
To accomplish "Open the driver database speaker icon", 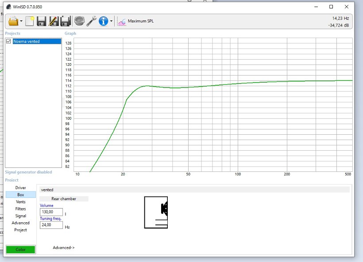I will click(x=79, y=21).
